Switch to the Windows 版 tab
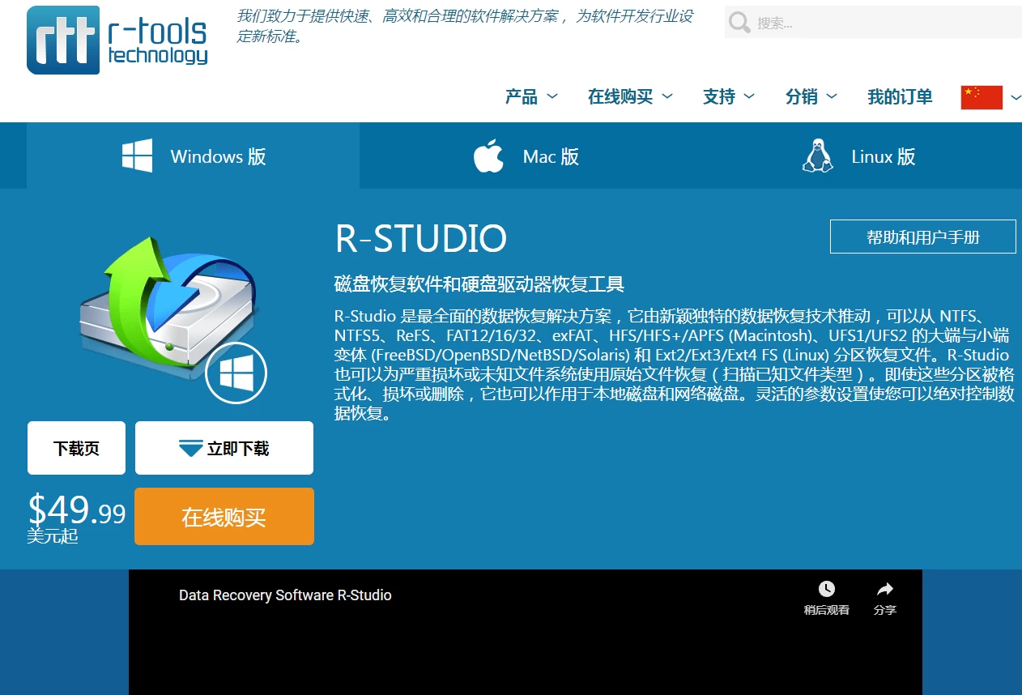 194,156
